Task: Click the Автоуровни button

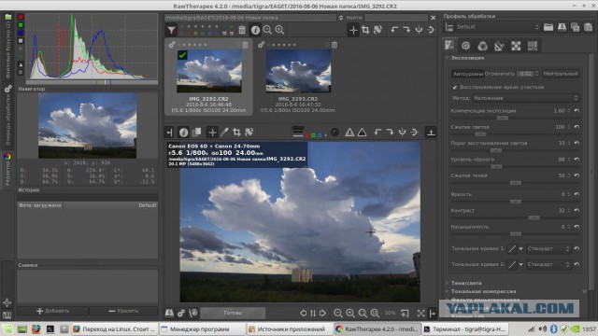Action: point(467,74)
